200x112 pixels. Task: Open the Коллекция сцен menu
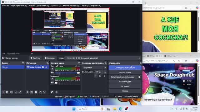tap(71, 6)
